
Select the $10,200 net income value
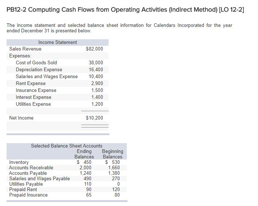(94, 118)
